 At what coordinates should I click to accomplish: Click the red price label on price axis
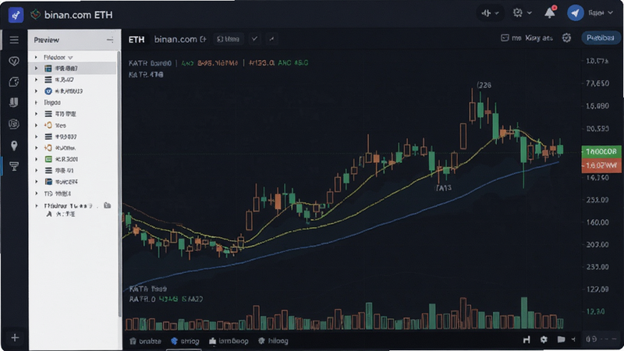[601, 165]
